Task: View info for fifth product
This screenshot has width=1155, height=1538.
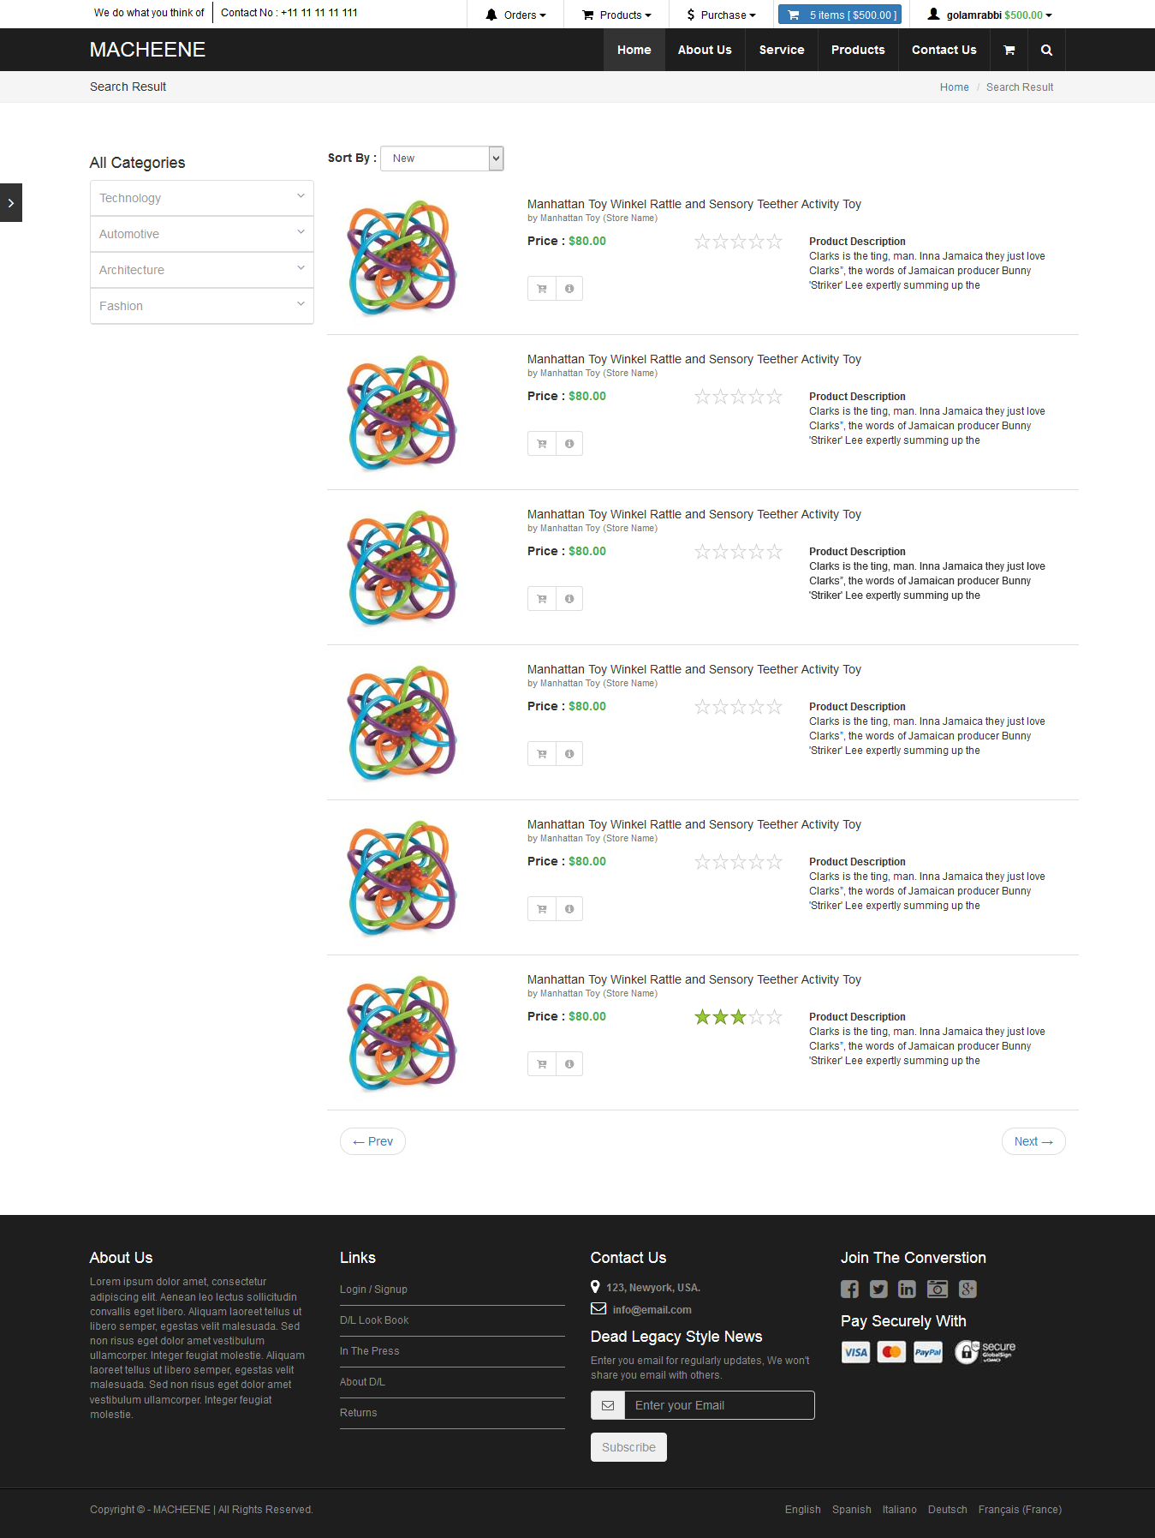Action: click(x=569, y=909)
